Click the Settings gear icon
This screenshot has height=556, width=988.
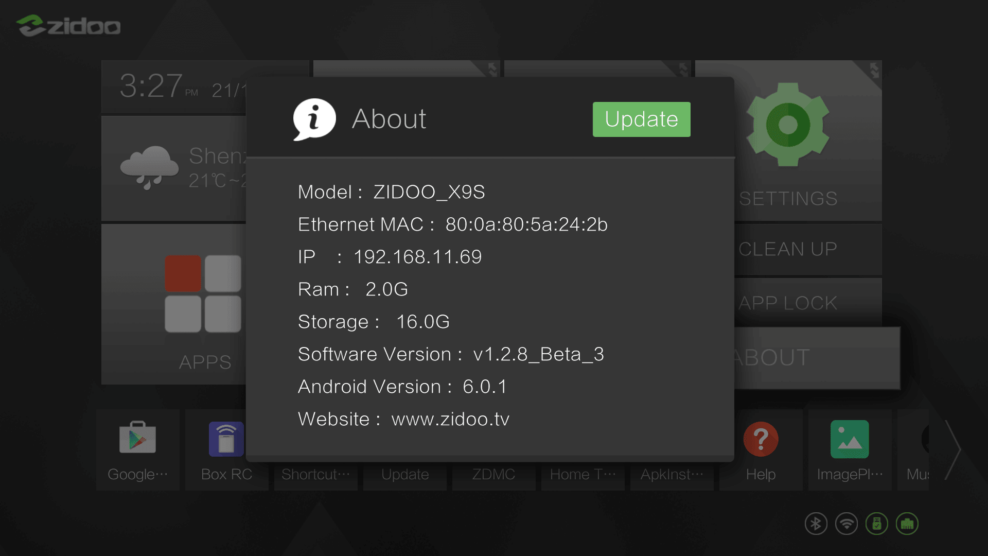[788, 125]
